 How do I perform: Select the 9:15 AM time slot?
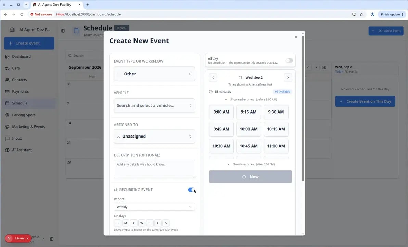point(248,112)
